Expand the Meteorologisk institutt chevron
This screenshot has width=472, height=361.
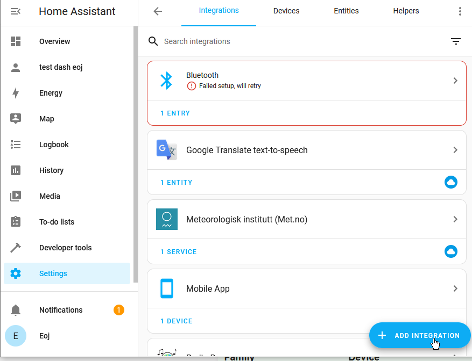pos(455,219)
